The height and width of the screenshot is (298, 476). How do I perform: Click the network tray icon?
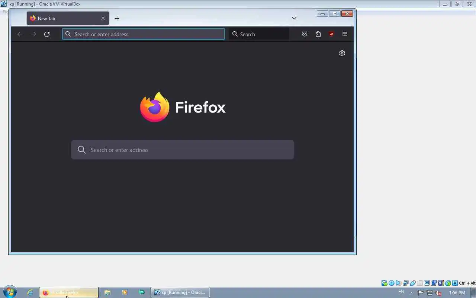430,293
